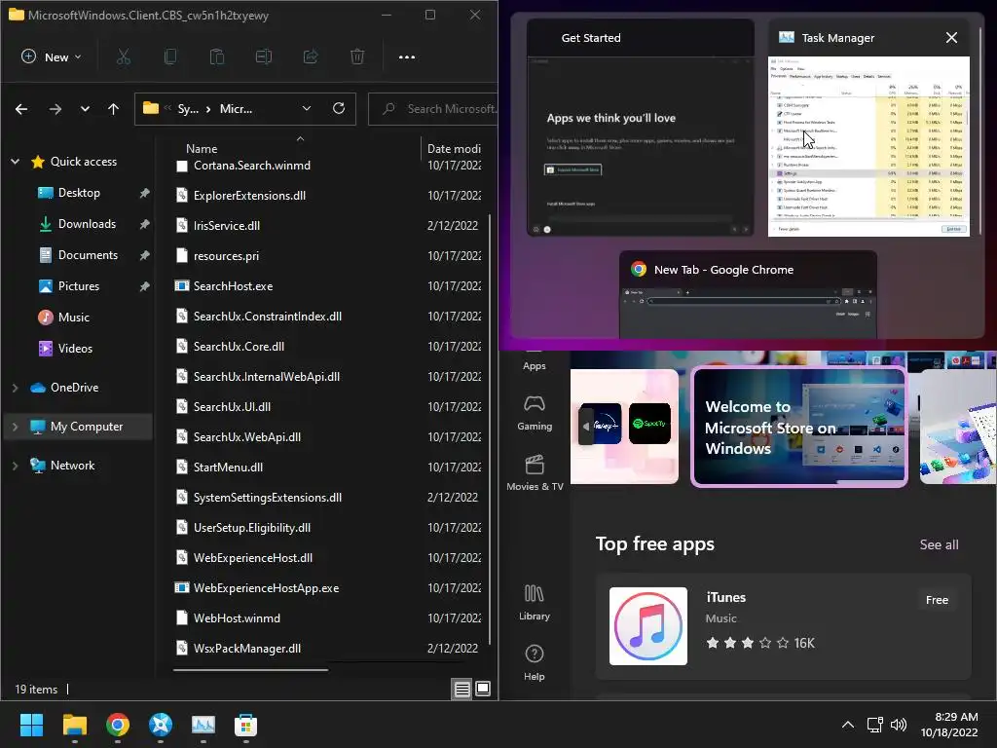Refresh the current folder view
Image resolution: width=997 pixels, height=748 pixels.
(x=339, y=109)
